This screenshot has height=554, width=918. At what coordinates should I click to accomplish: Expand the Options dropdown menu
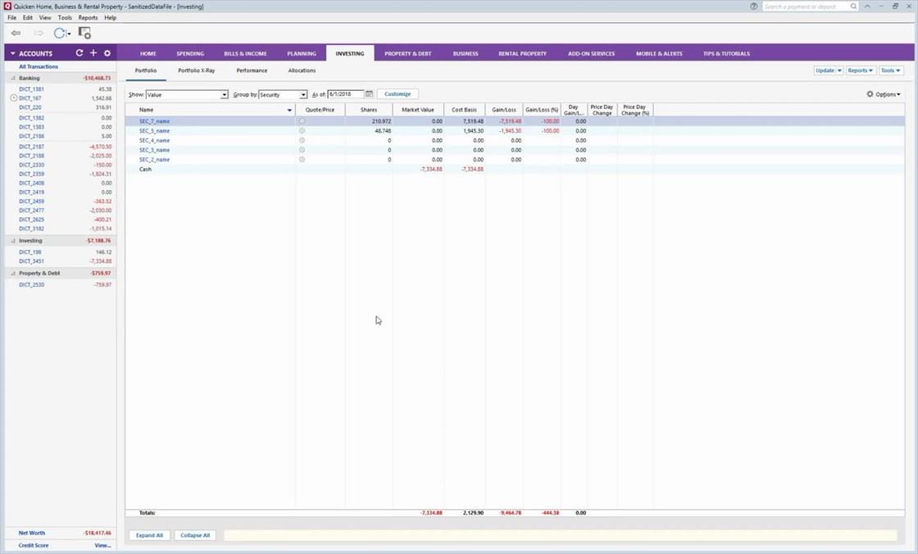click(884, 94)
